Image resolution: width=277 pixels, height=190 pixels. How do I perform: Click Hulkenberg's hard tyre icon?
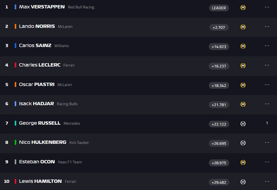click(243, 143)
